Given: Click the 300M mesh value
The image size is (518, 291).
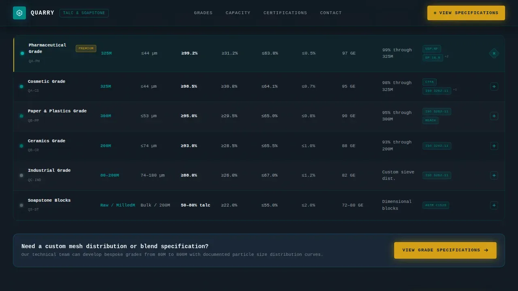Looking at the screenshot, I should click(x=106, y=116).
